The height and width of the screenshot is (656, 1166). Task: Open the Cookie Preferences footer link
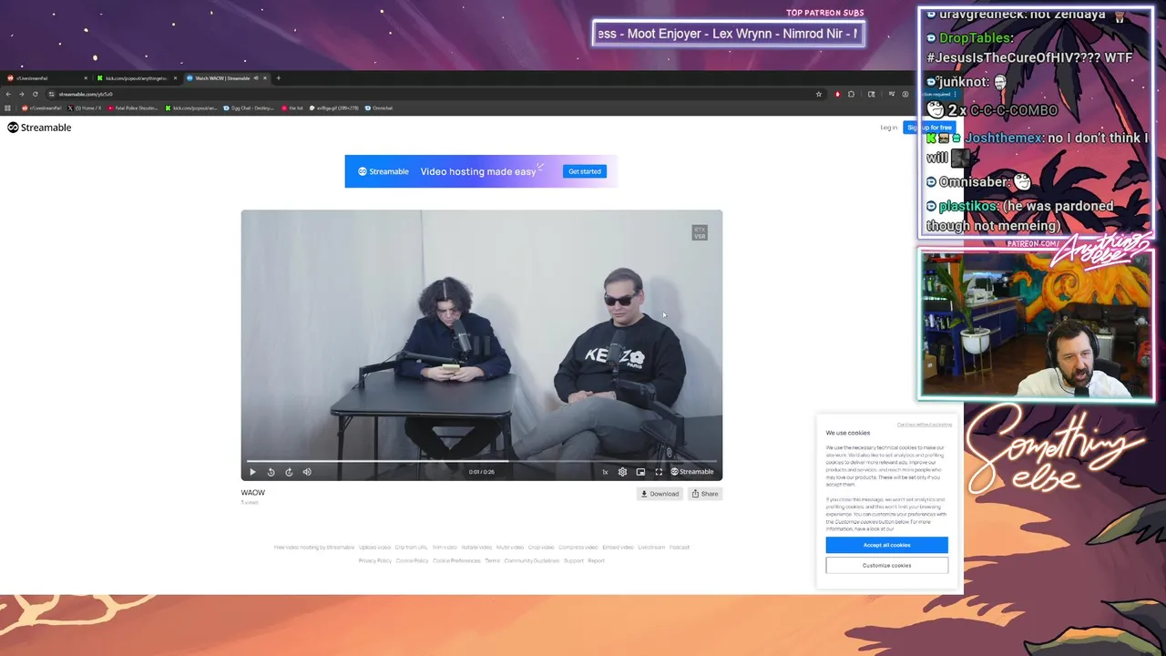pyautogui.click(x=456, y=561)
